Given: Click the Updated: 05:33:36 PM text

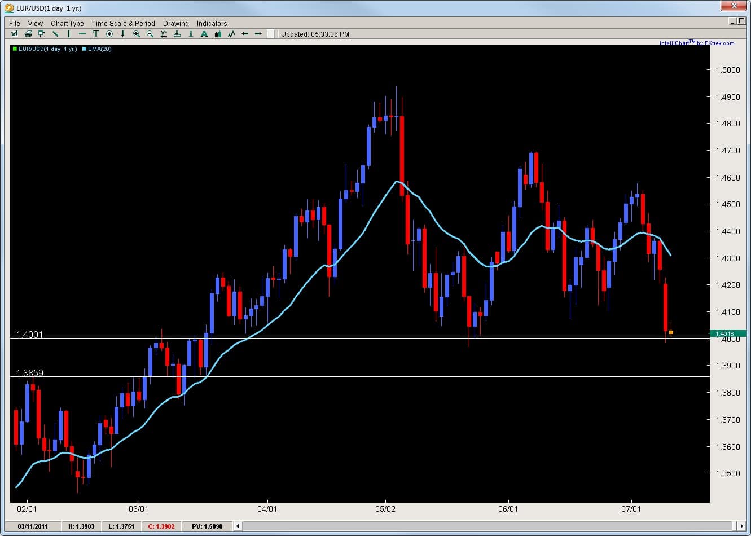Looking at the screenshot, I should [x=315, y=34].
